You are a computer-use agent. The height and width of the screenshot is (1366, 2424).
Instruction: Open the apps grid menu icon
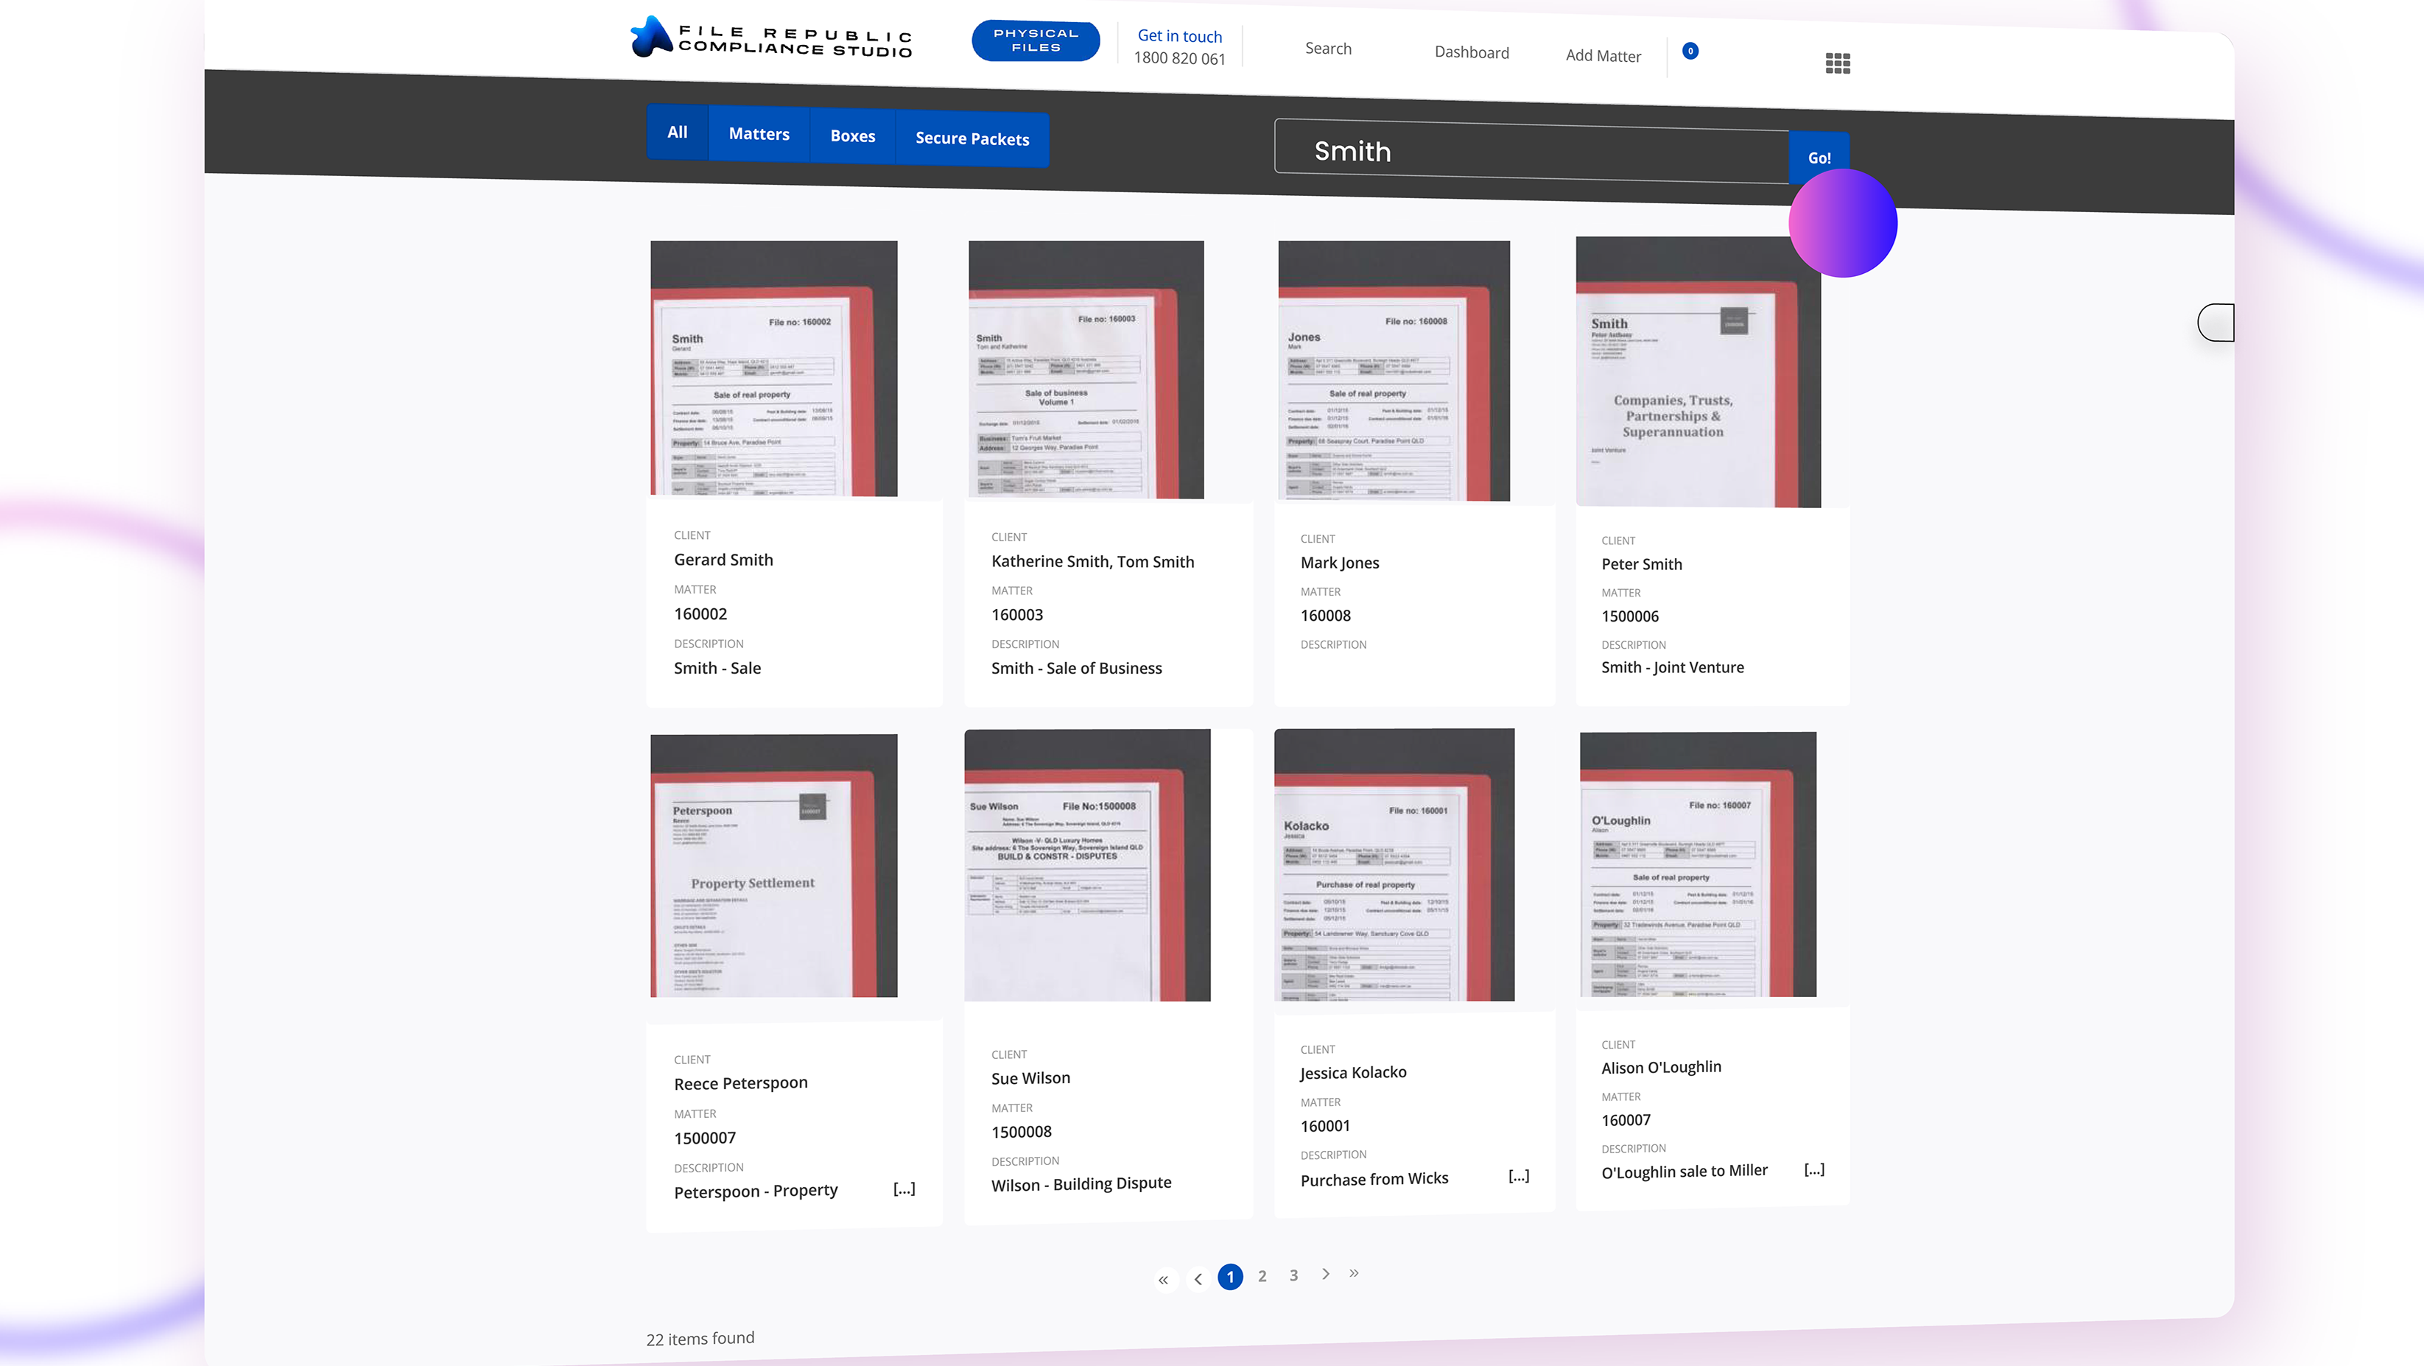(1837, 63)
